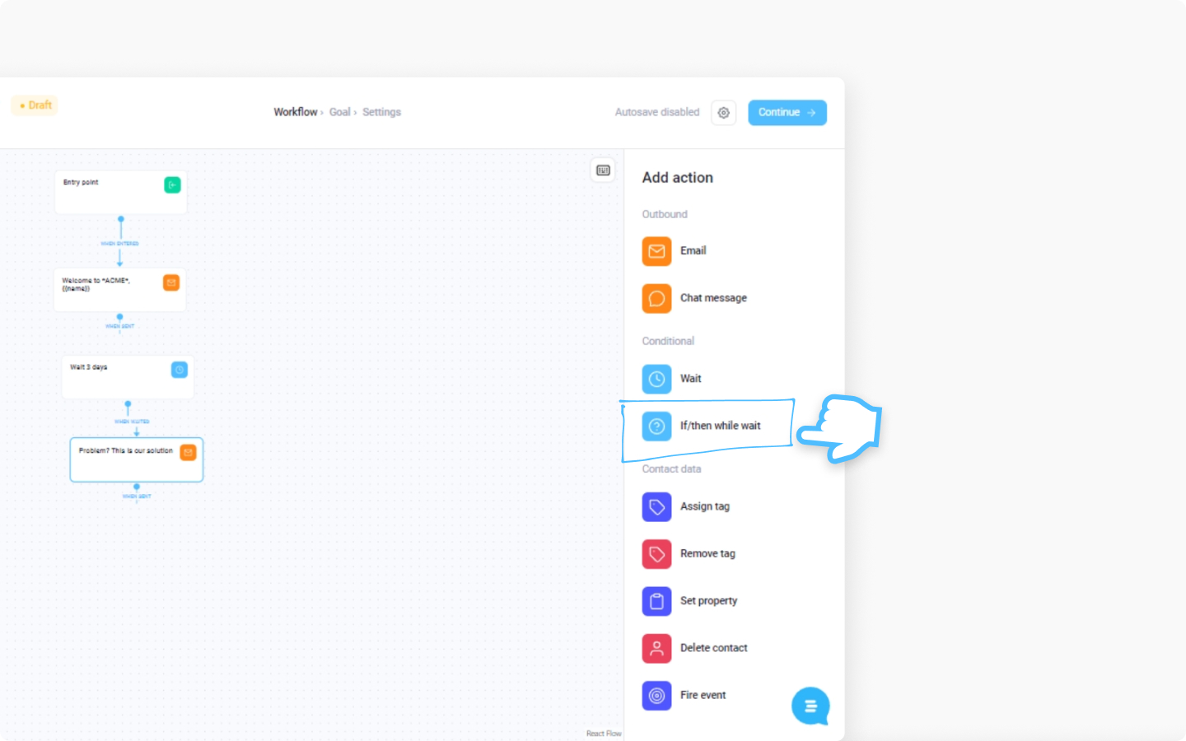This screenshot has width=1186, height=741.
Task: Click the React Flow attribution link
Action: coord(604,734)
